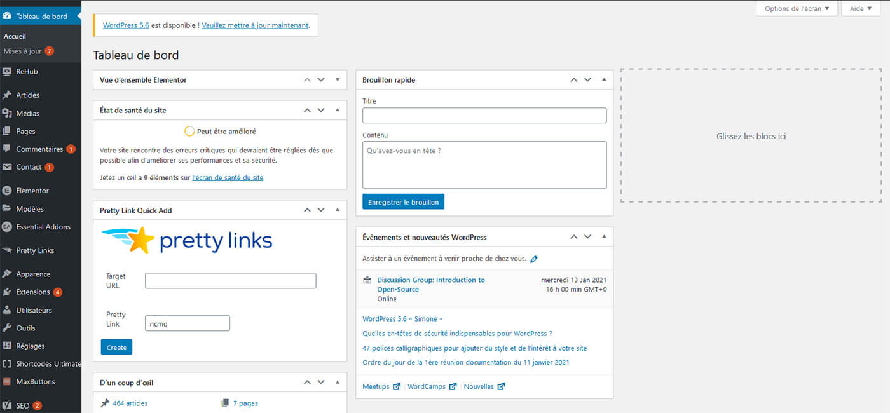The height and width of the screenshot is (413, 890).
Task: Focus the Titre draft input field
Action: (484, 116)
